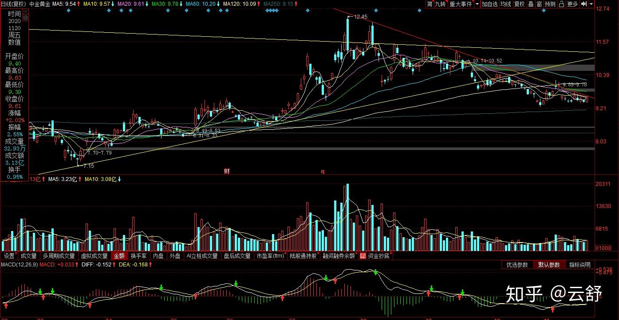Screen dimensions: 619x320
Task: Click 10.74-10.52 gap label
Action: [487, 61]
